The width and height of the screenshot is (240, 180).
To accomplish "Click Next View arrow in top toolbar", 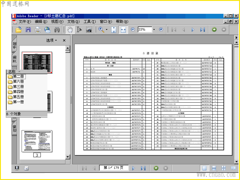I will [x=223, y=29].
